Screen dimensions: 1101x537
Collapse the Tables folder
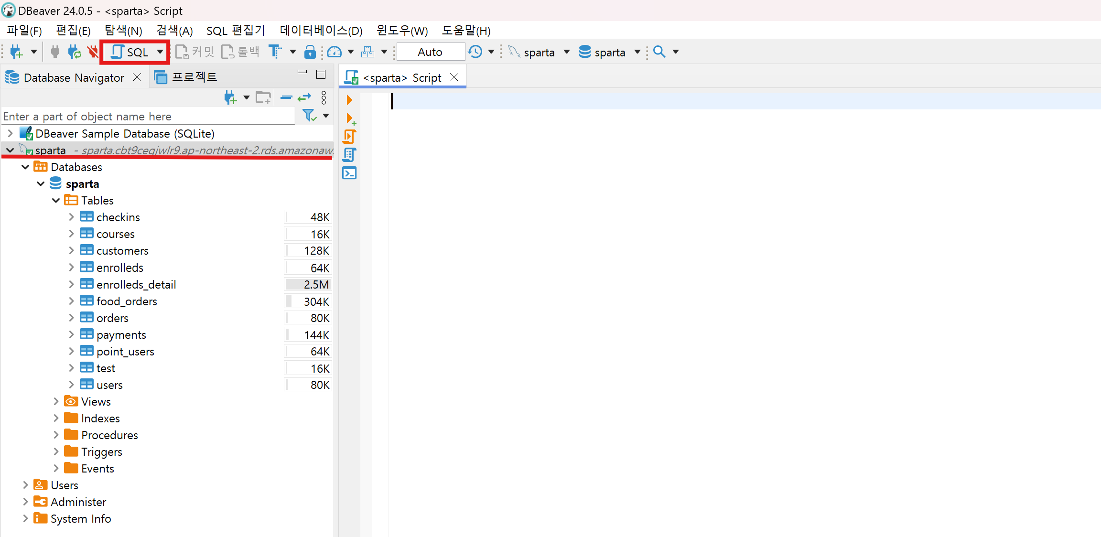[x=56, y=200]
